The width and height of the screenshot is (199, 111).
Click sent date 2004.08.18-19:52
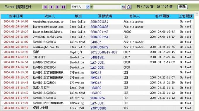click(16, 72)
